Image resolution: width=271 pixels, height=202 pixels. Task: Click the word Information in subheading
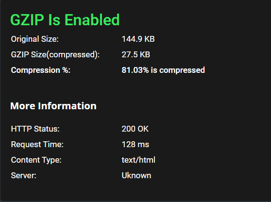(x=67, y=106)
